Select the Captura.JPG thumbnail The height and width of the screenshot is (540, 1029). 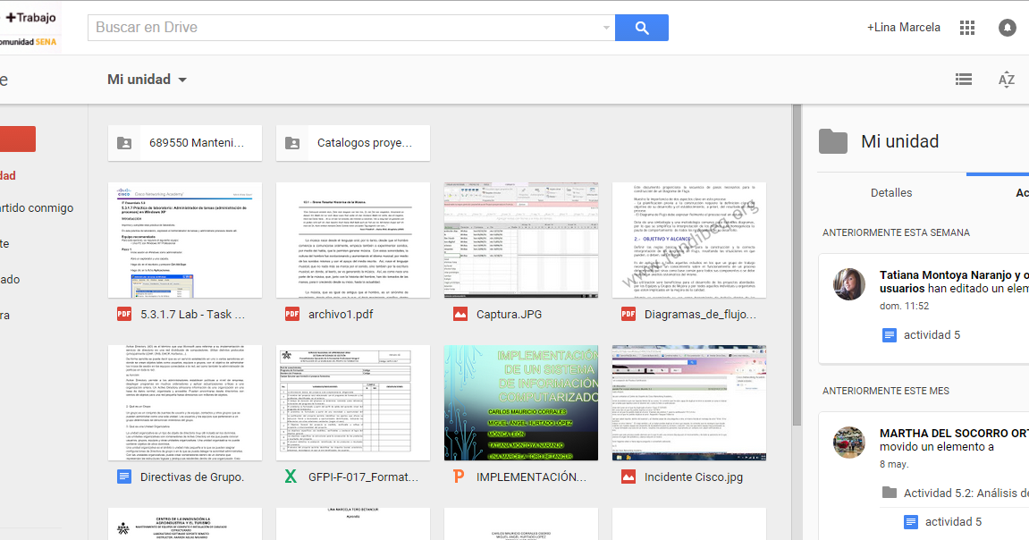click(x=521, y=240)
